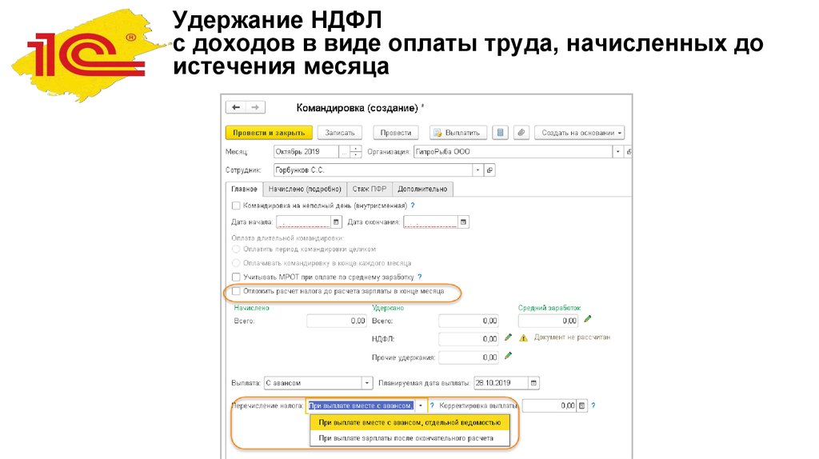The image size is (819, 459).
Task: Click the Перечисление налога selected text field
Action: [x=361, y=405]
